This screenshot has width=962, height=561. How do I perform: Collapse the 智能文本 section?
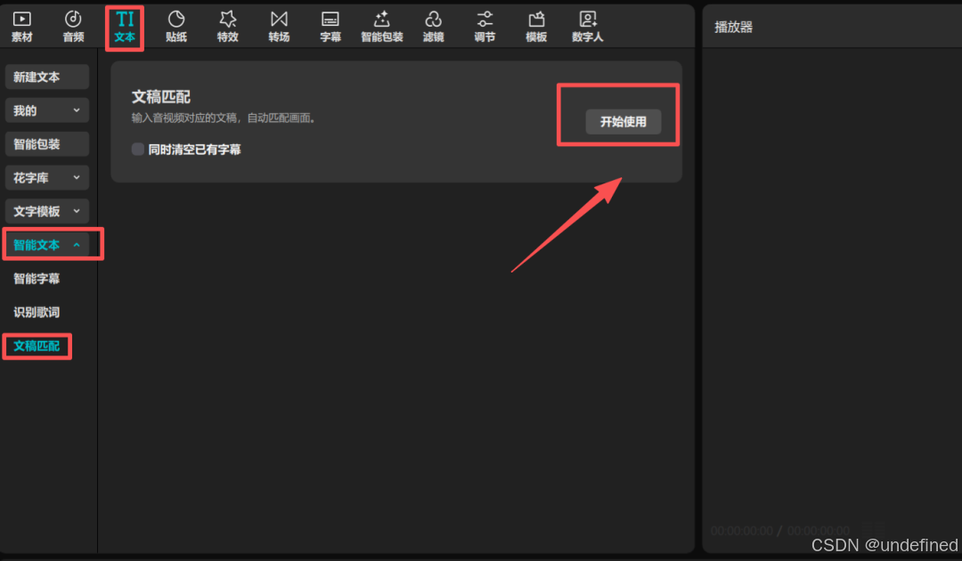[47, 245]
